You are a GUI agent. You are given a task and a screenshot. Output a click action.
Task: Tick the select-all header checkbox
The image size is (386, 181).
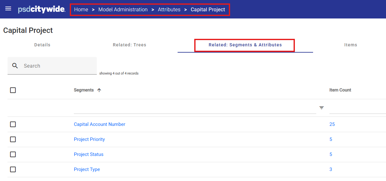pos(13,90)
